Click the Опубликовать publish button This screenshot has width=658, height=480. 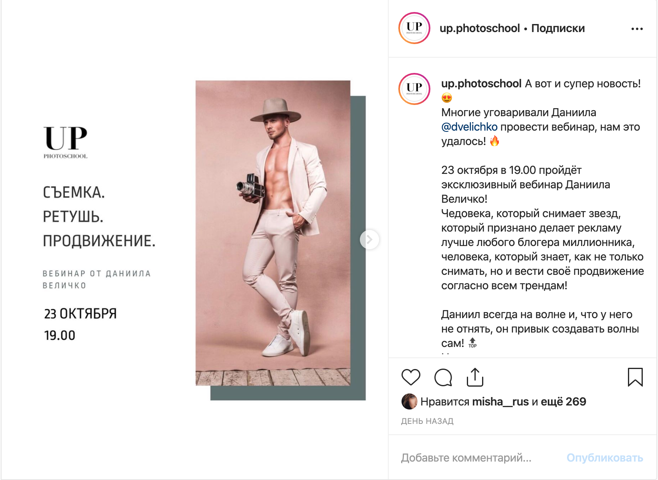[x=604, y=458]
